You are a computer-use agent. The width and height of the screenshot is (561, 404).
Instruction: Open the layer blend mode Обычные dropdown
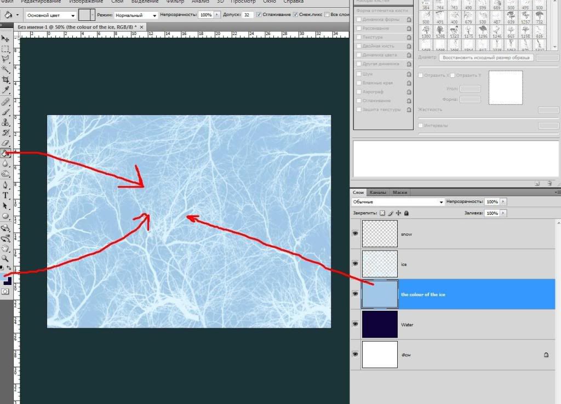(398, 202)
